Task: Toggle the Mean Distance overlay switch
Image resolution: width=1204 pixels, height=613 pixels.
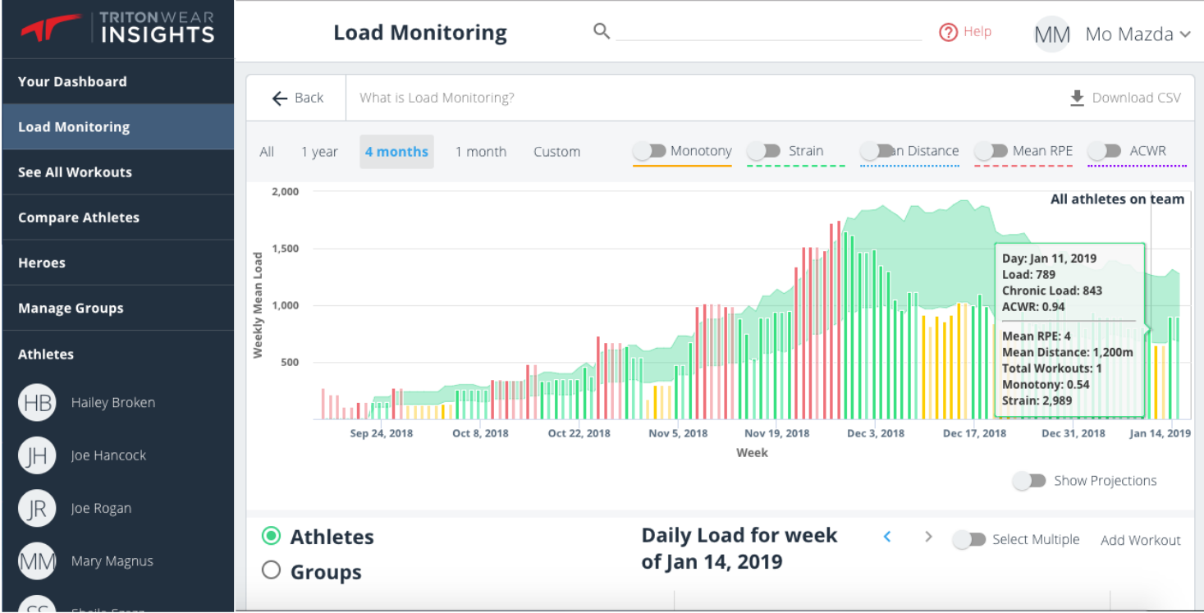Action: 877,151
